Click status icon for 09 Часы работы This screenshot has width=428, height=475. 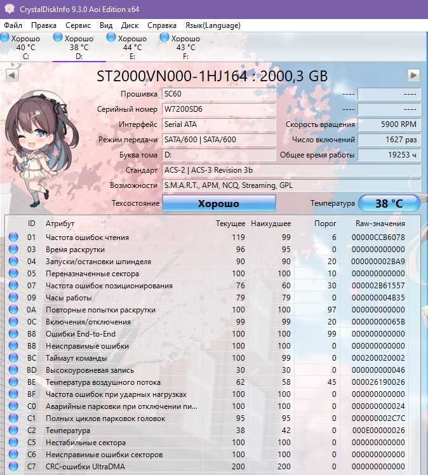click(13, 297)
